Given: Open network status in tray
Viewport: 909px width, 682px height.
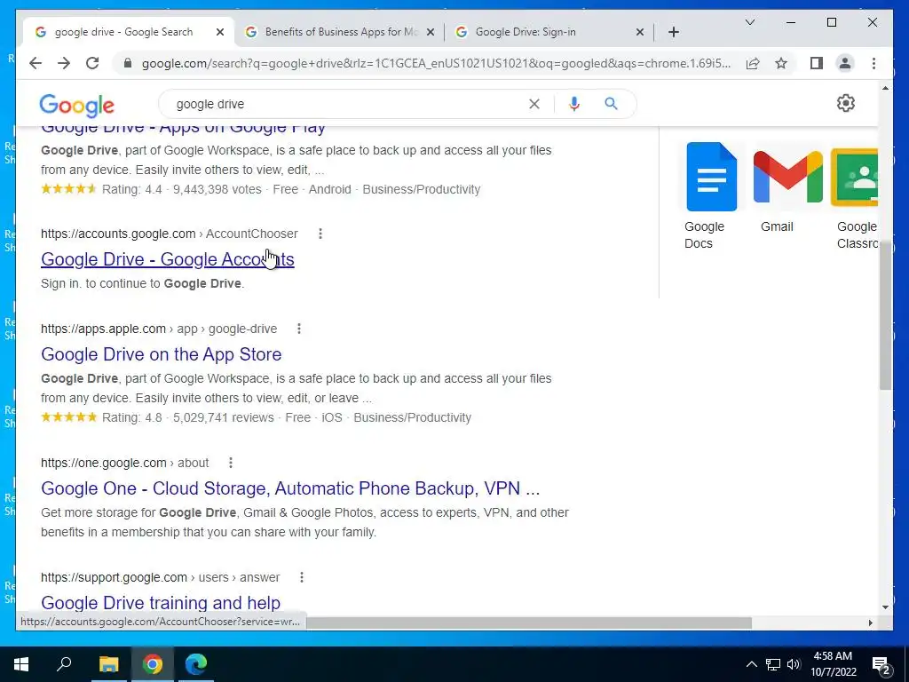Looking at the screenshot, I should [773, 664].
